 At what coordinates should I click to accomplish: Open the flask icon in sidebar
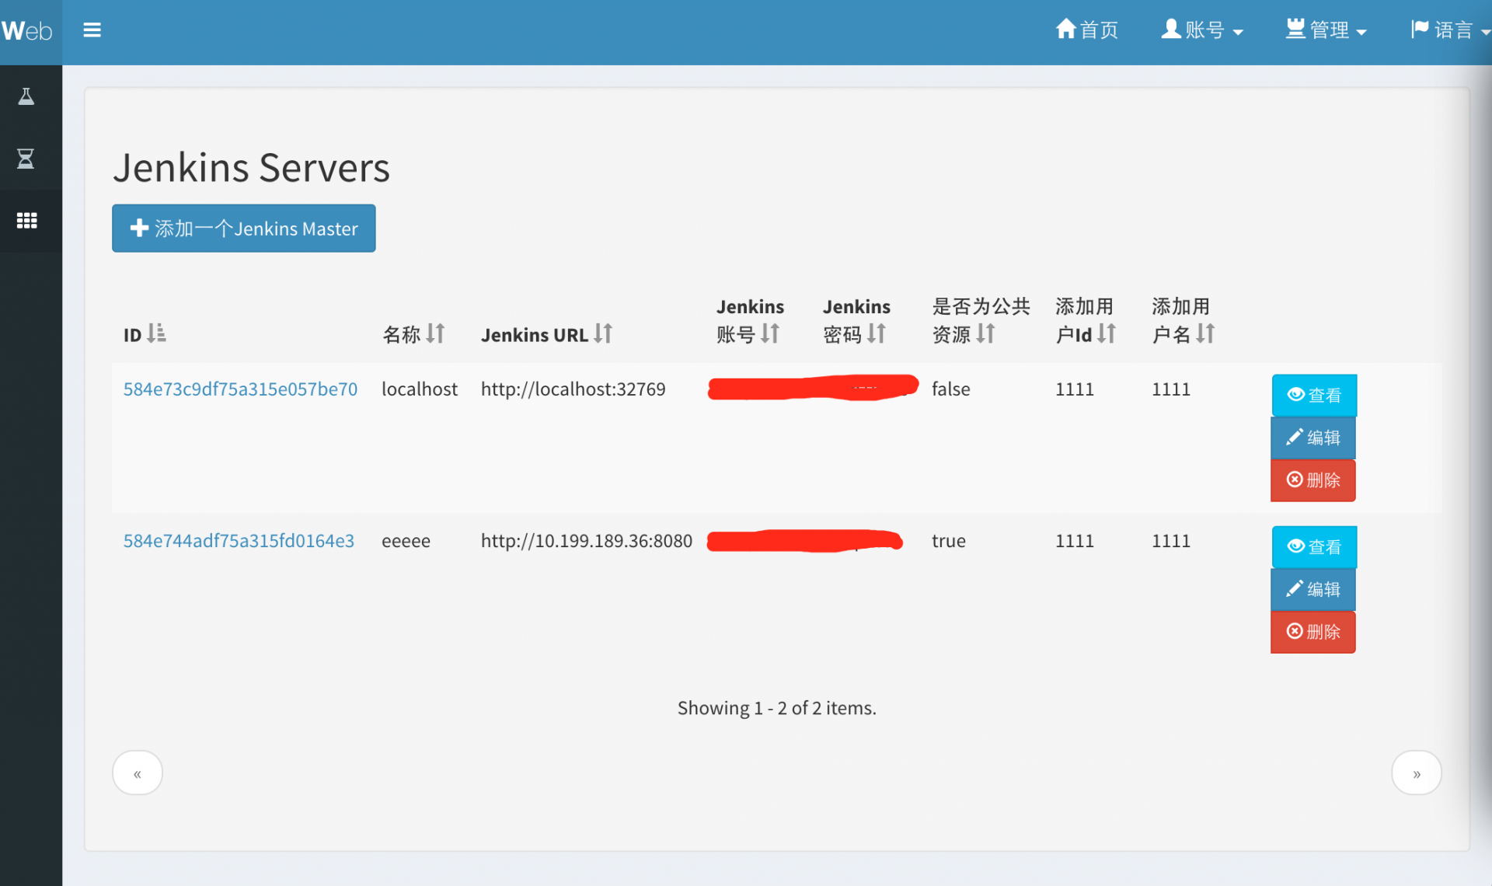tap(26, 96)
